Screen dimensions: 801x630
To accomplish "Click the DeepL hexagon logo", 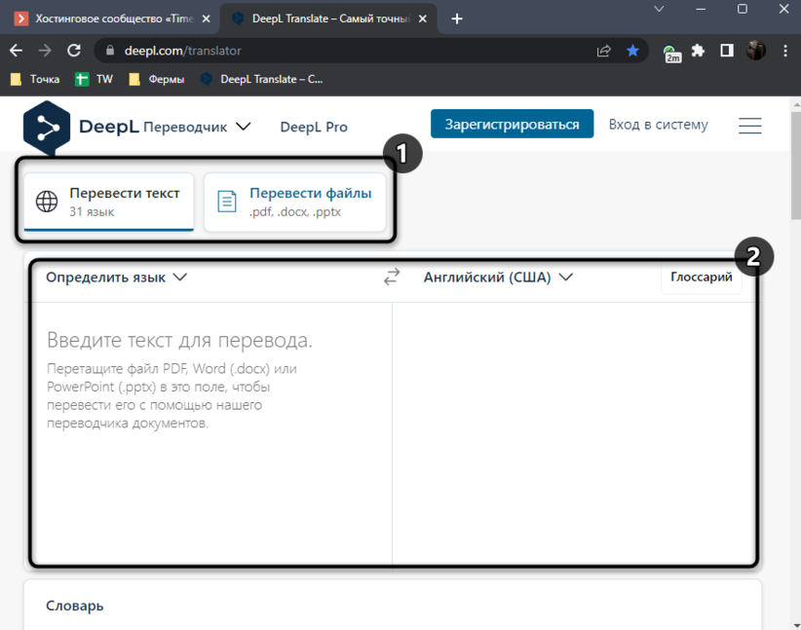I will (x=47, y=128).
